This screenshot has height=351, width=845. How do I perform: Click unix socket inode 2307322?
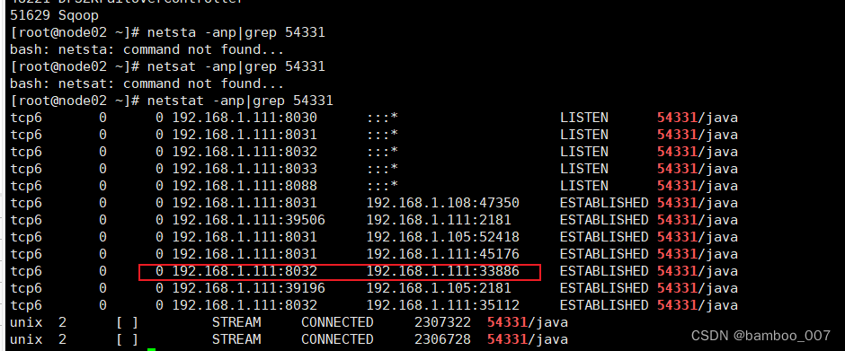(442, 322)
